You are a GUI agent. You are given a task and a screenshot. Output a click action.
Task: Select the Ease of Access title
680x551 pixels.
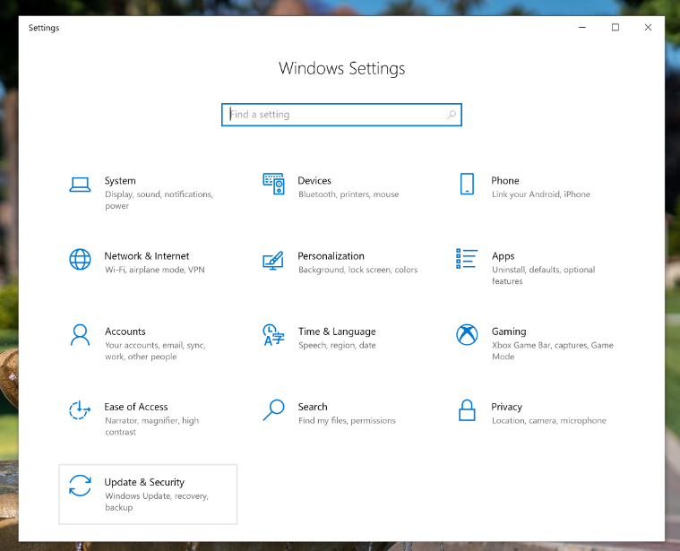click(136, 407)
